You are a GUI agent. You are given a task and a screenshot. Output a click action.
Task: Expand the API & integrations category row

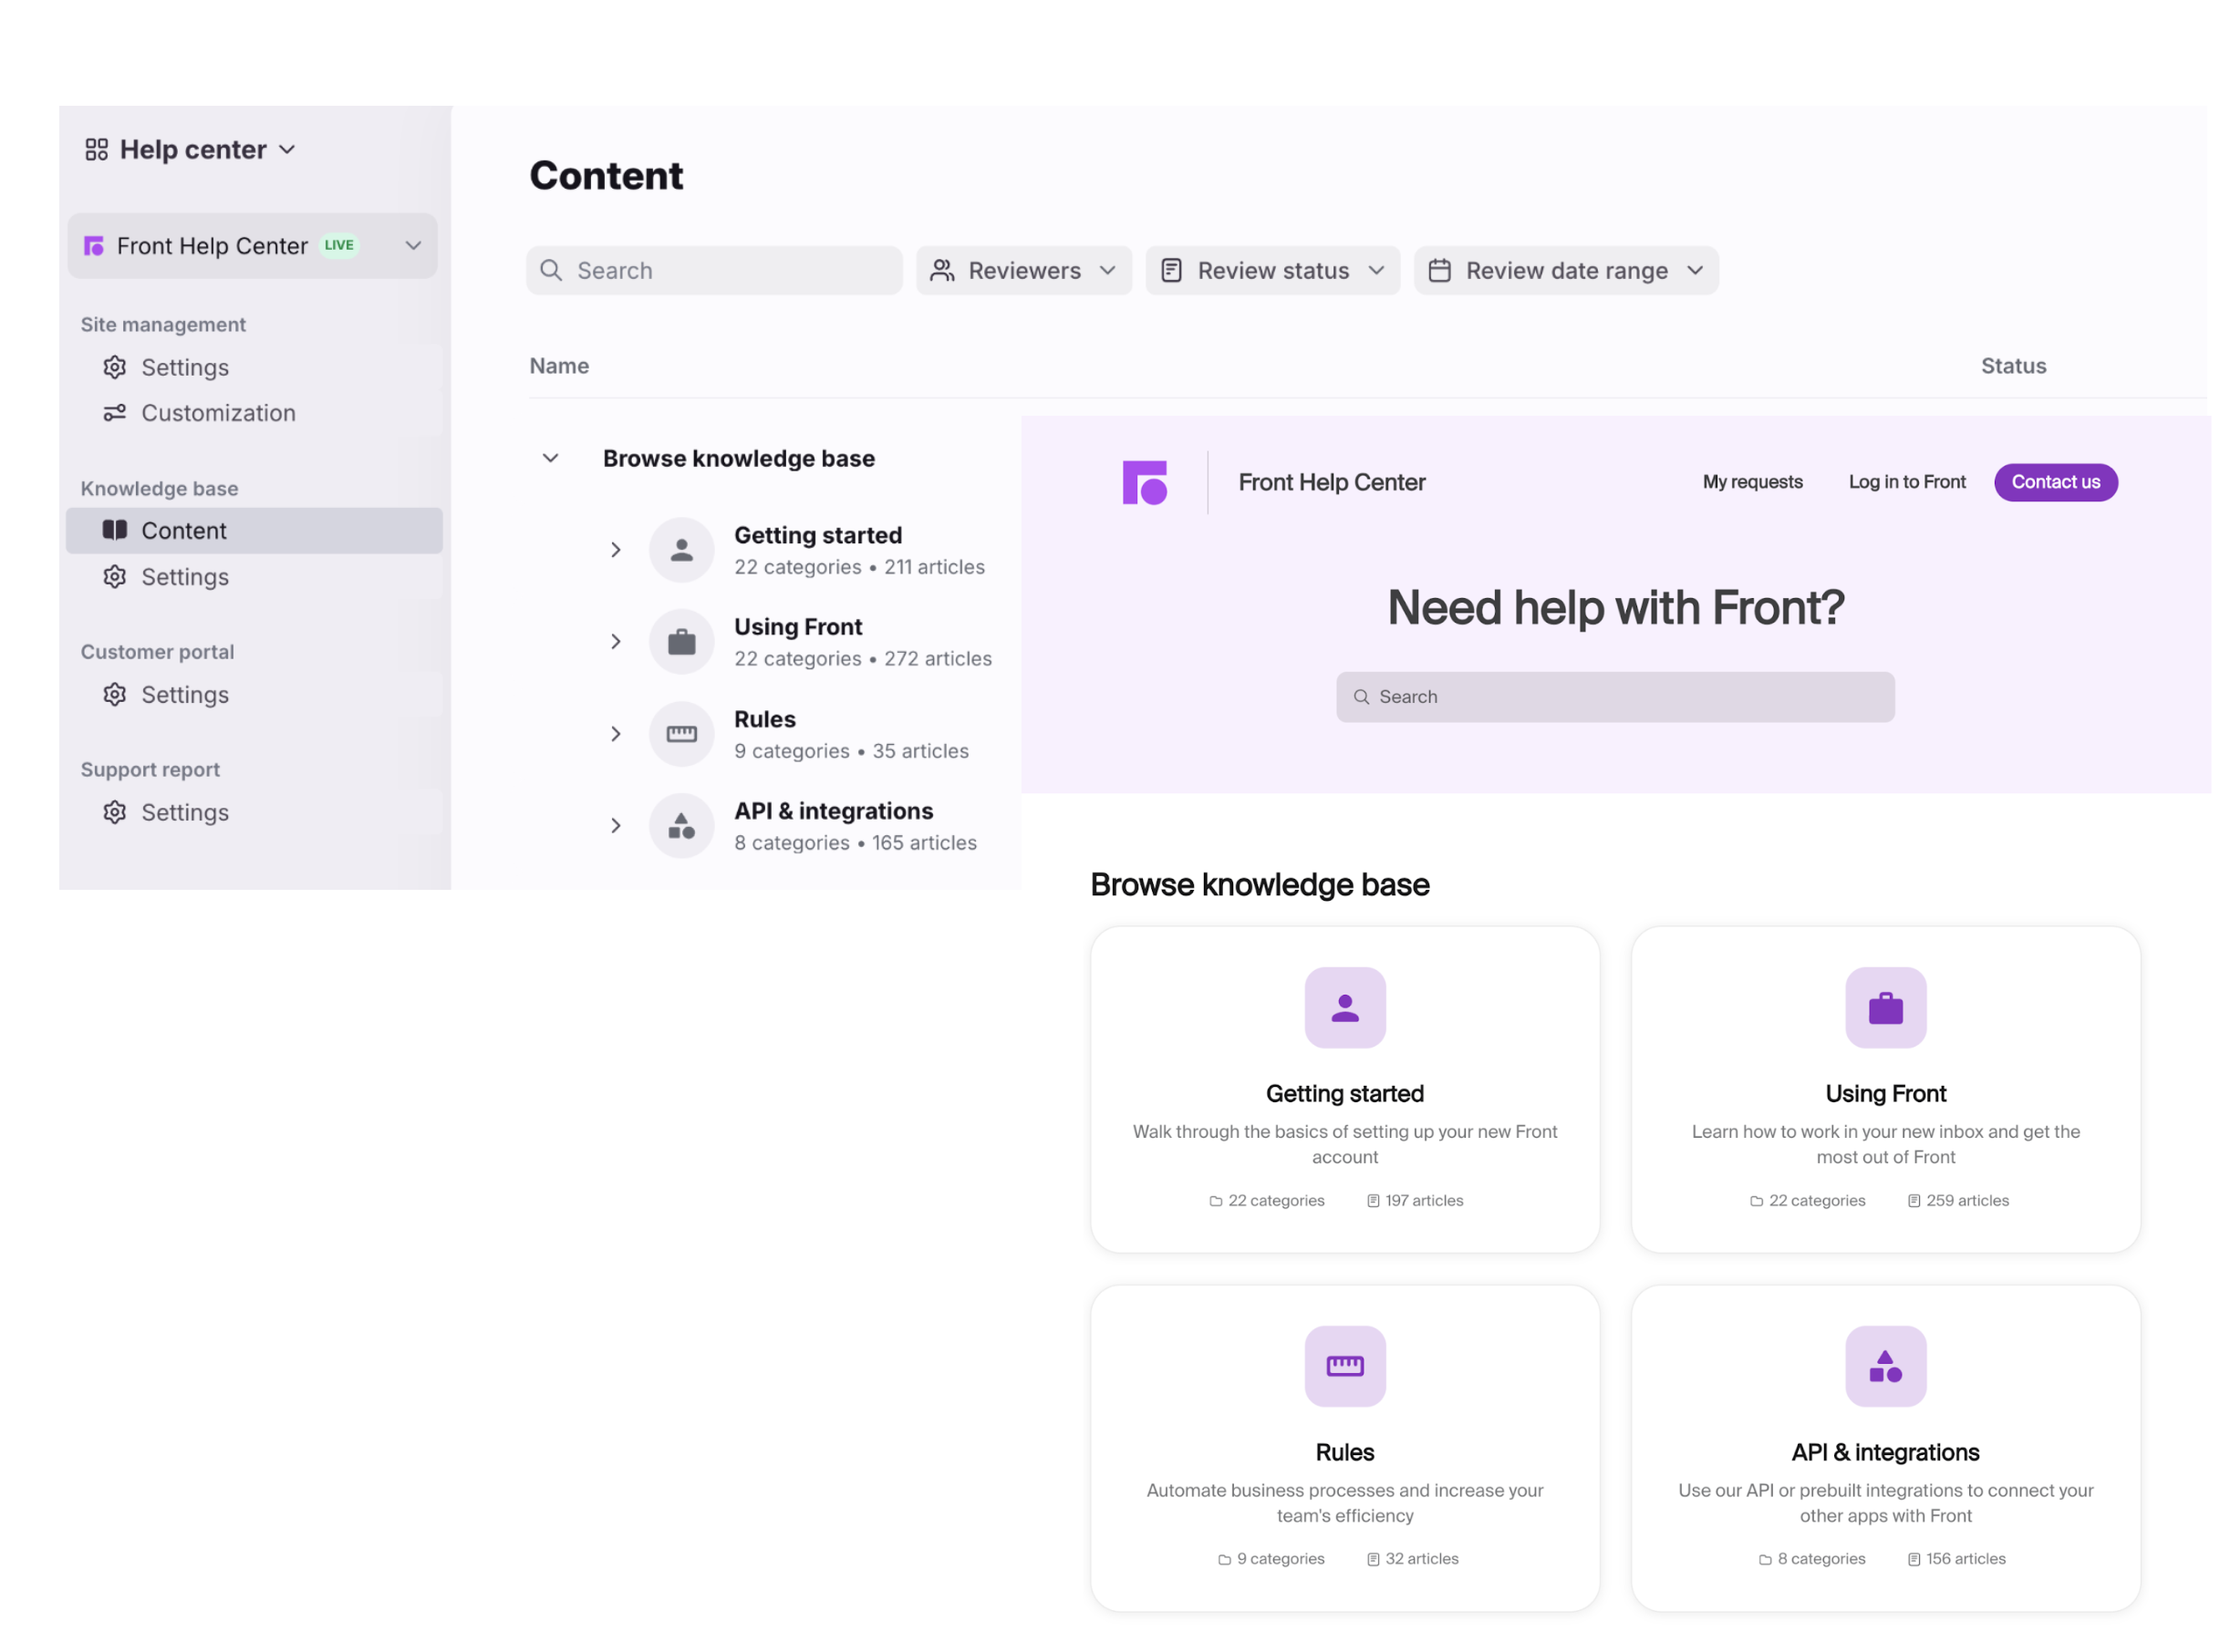pos(617,826)
